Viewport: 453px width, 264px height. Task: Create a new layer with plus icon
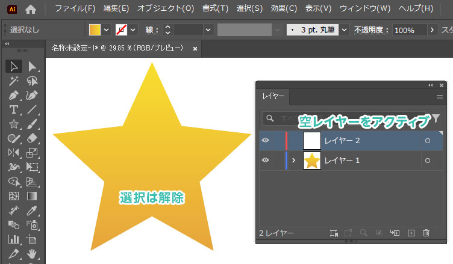(x=411, y=233)
